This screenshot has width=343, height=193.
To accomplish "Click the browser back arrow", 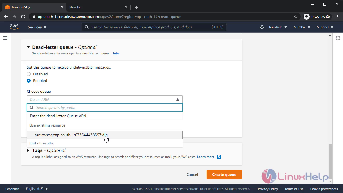I will (6, 17).
